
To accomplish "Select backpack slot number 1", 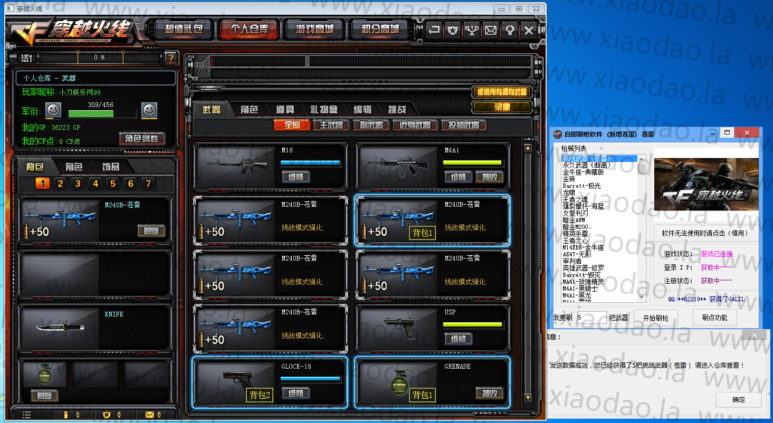I will (x=43, y=184).
